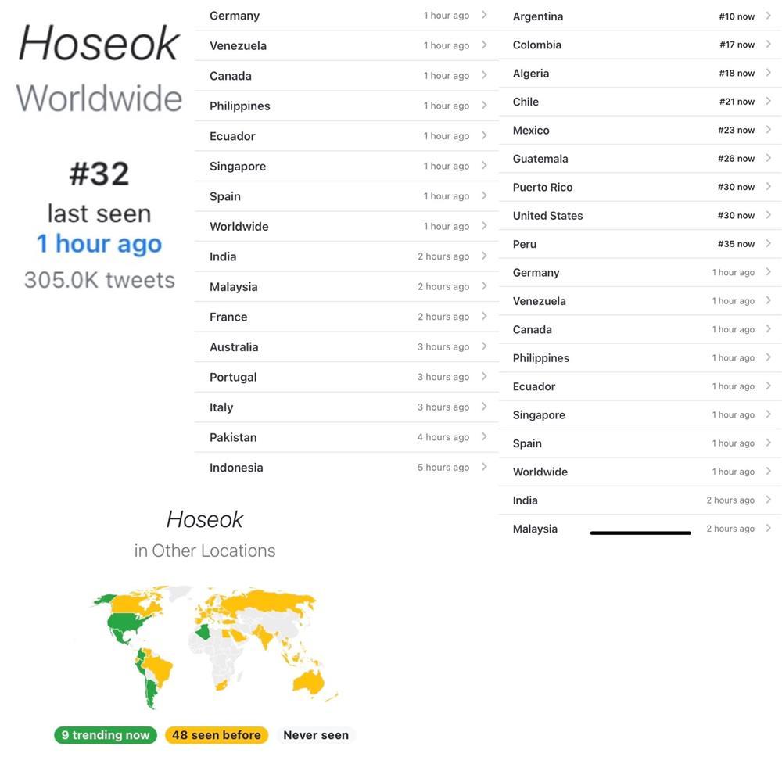Screen dimensions: 782x782
Task: Select the Hoseok trend title
Action: point(99,43)
